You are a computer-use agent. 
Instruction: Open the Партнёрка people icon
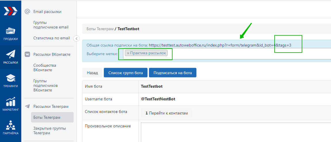(11, 125)
